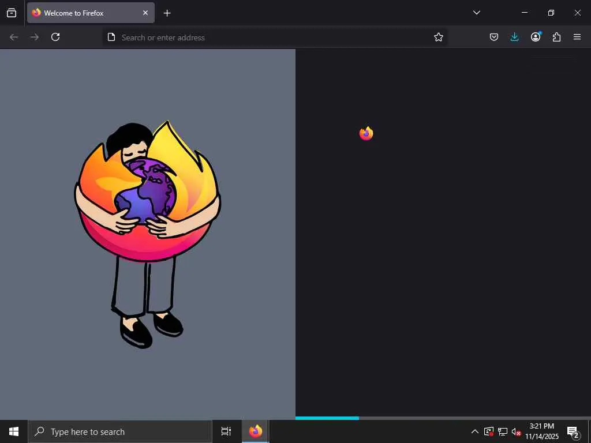Open Save to Pocket
This screenshot has height=443, width=591.
tap(494, 37)
